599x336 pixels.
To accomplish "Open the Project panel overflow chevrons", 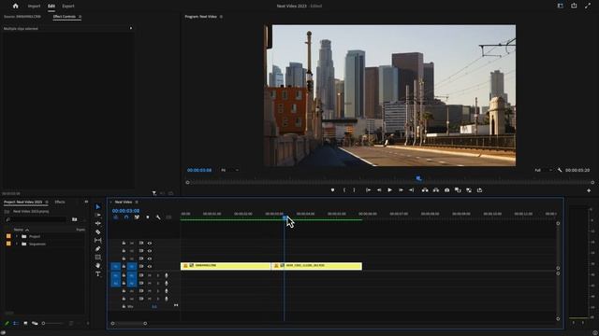I will (x=86, y=202).
